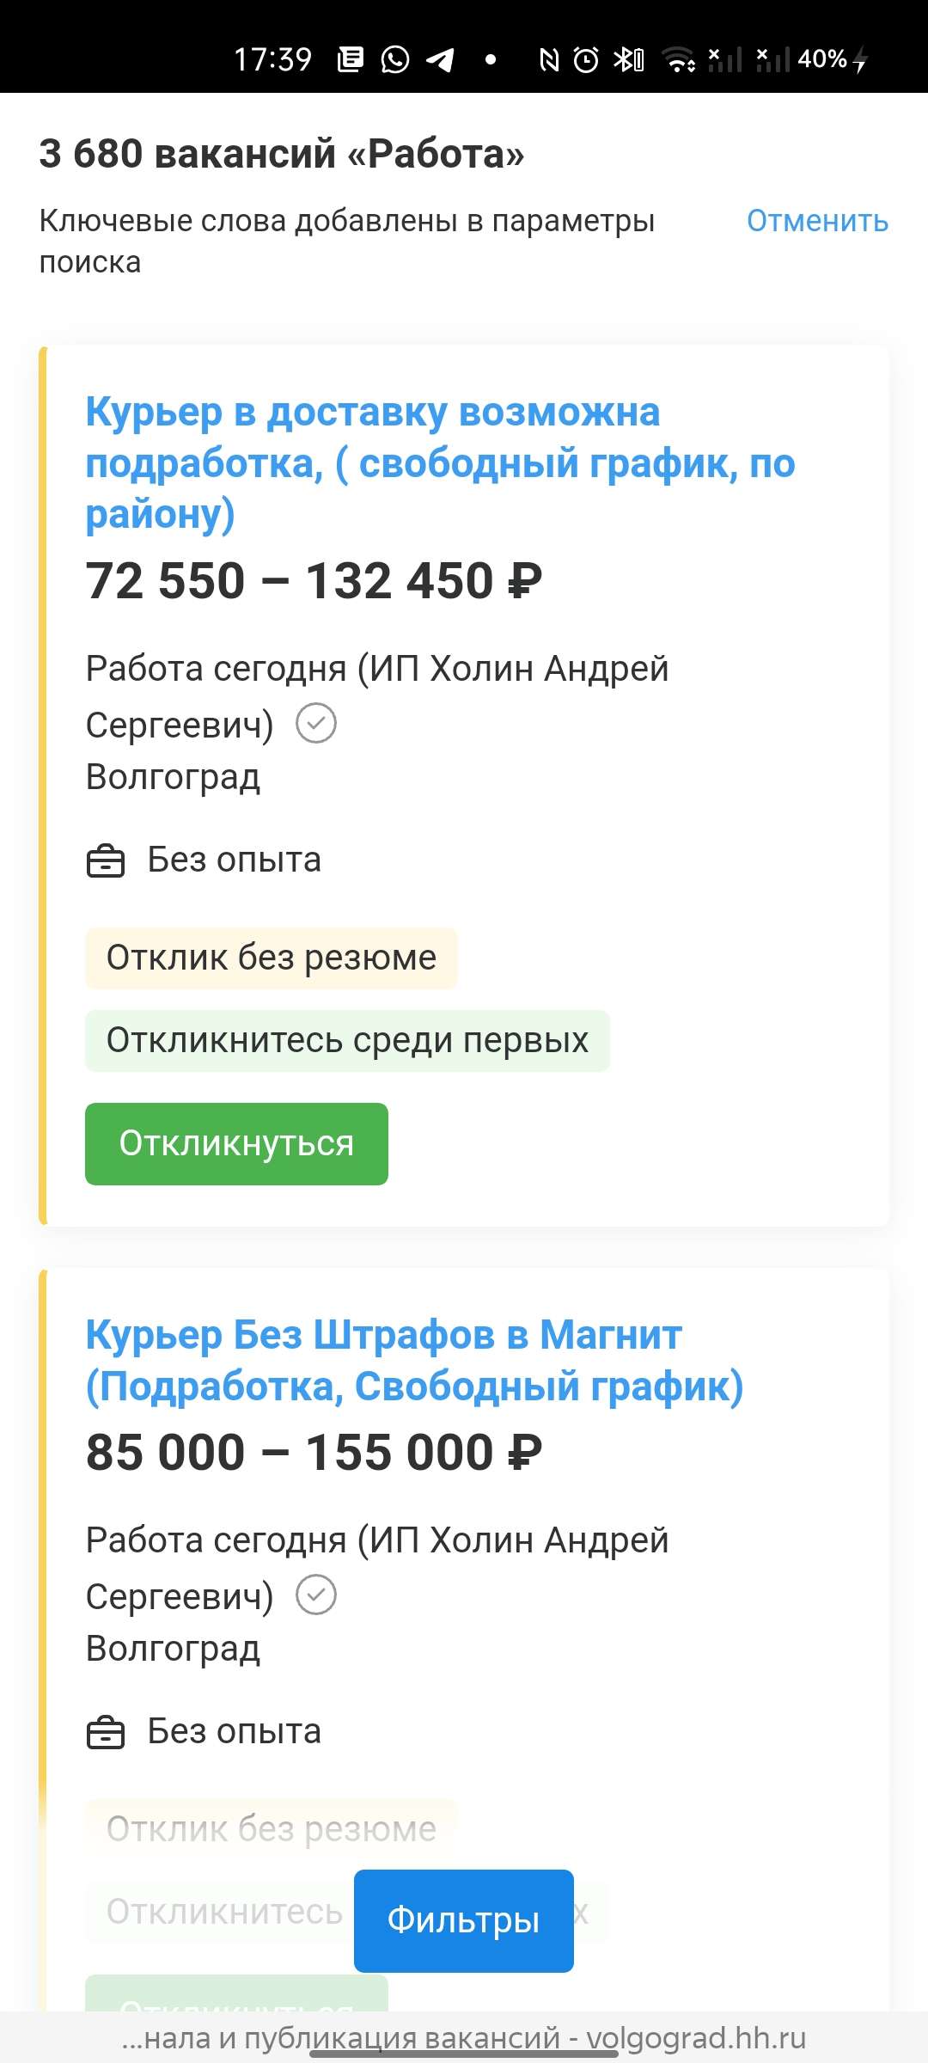
Task: Tap employer name in second vacancy card
Action: [376, 1540]
